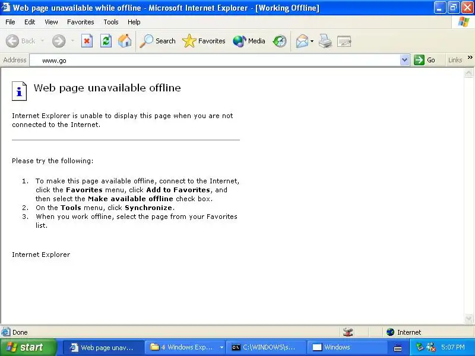Switch to C:\WINDOWS\s... command prompt taskbar button

click(266, 348)
